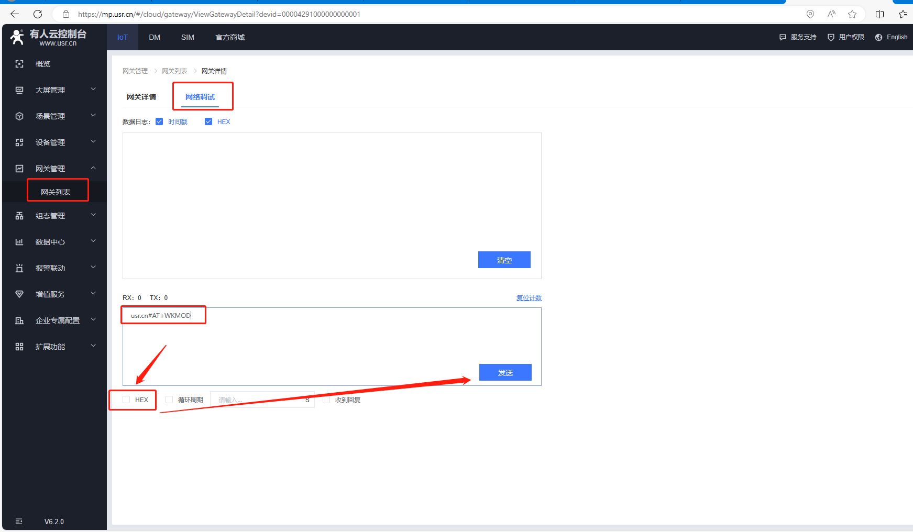Click the 大屏管理 screen icon
913x532 pixels.
click(19, 90)
